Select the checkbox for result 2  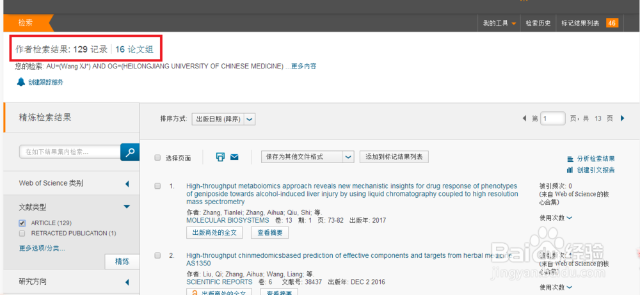[x=157, y=255]
